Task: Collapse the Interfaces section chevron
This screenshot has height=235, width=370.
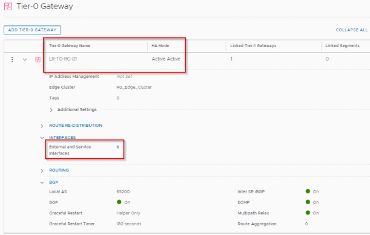Action: pos(42,138)
